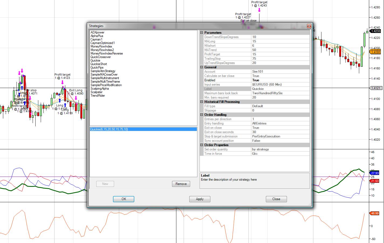Click the 1.4233 price marker on chart axis
Screen dimensions: 384x243
(375, 31)
